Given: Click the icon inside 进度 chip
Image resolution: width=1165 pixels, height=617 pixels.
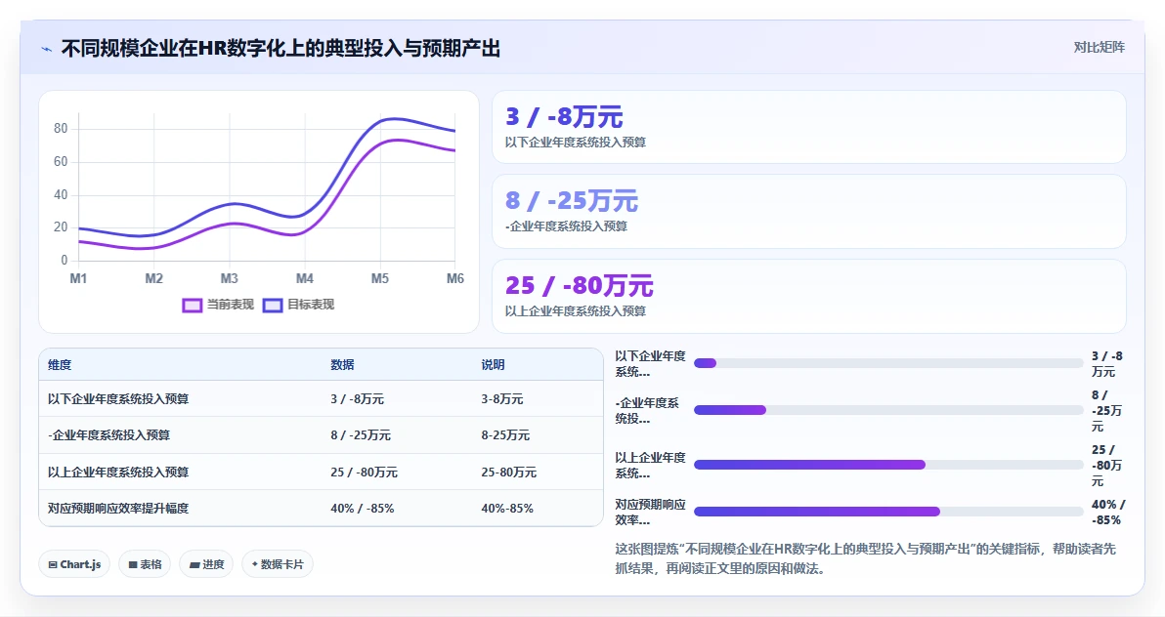Looking at the screenshot, I should click(194, 565).
